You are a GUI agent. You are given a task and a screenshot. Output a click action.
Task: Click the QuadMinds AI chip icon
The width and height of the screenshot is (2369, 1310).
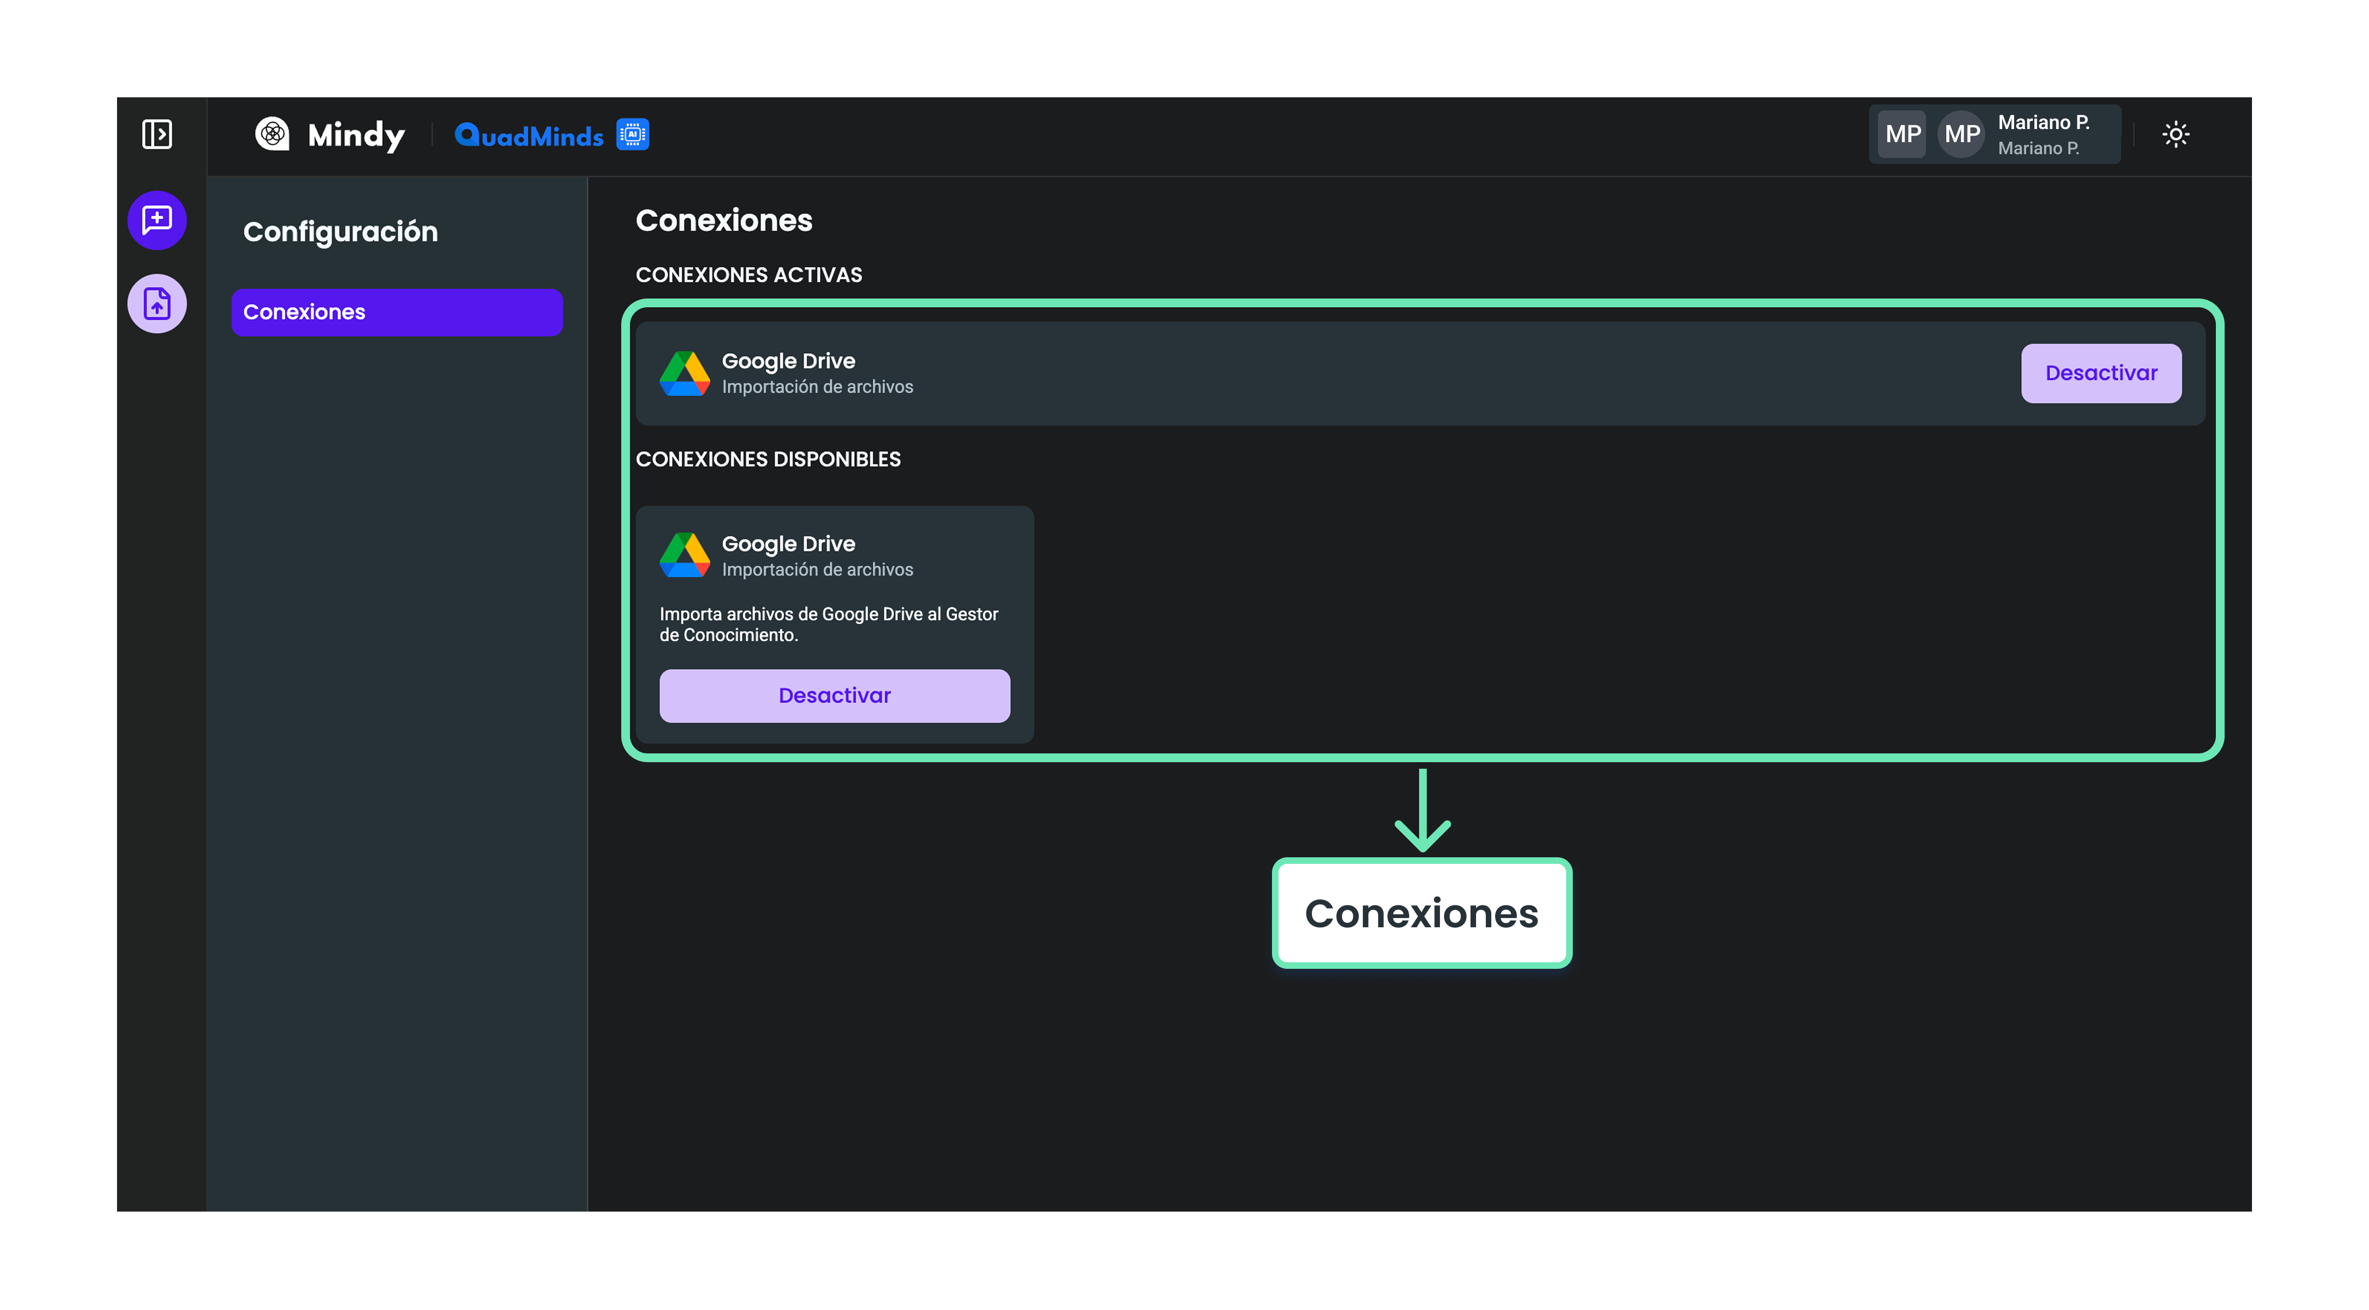coord(633,134)
